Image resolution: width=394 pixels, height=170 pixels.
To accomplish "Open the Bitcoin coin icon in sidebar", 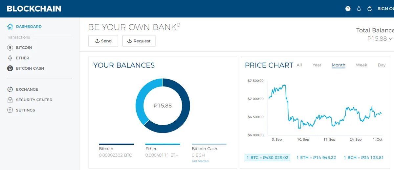I will (x=10, y=48).
